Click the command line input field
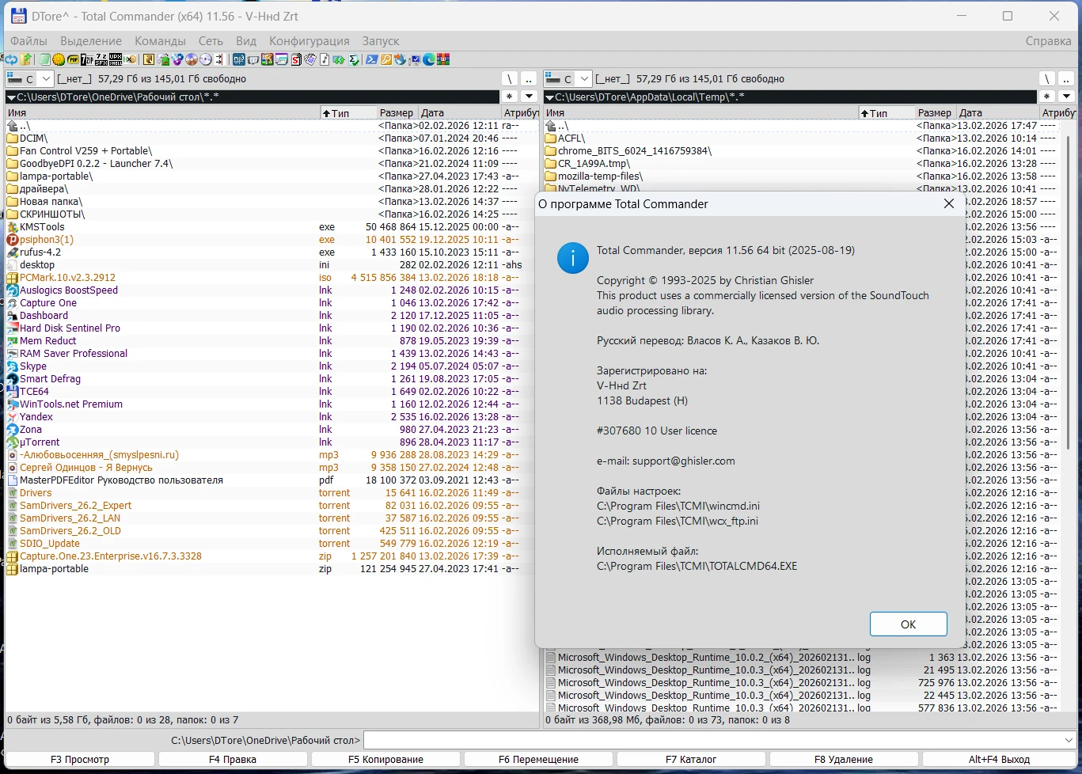Viewport: 1082px width, 774px height. (712, 740)
